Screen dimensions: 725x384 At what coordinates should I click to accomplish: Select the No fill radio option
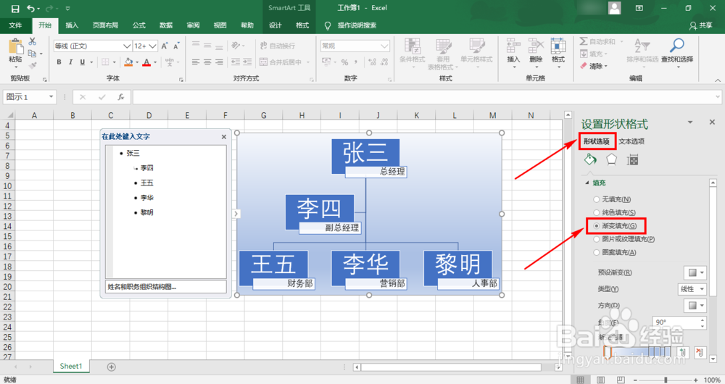pyautogui.click(x=597, y=200)
